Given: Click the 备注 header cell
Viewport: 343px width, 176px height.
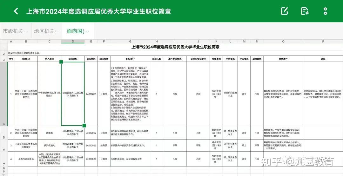Looking at the screenshot, I should 323,59.
